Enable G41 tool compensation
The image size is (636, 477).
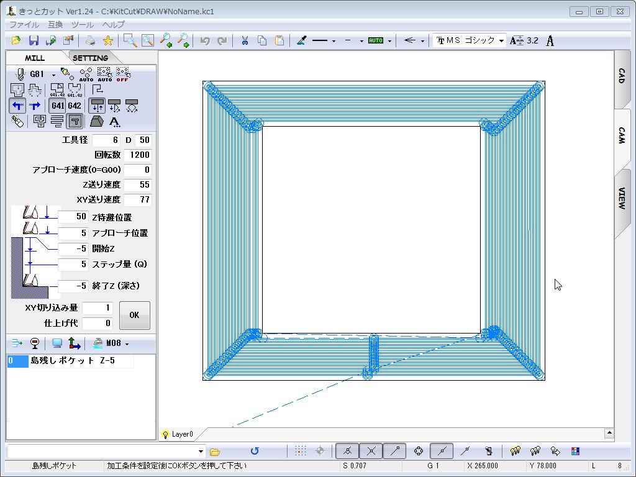coord(58,106)
